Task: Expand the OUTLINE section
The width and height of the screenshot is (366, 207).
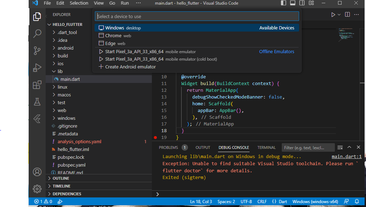Action: click(x=99, y=178)
